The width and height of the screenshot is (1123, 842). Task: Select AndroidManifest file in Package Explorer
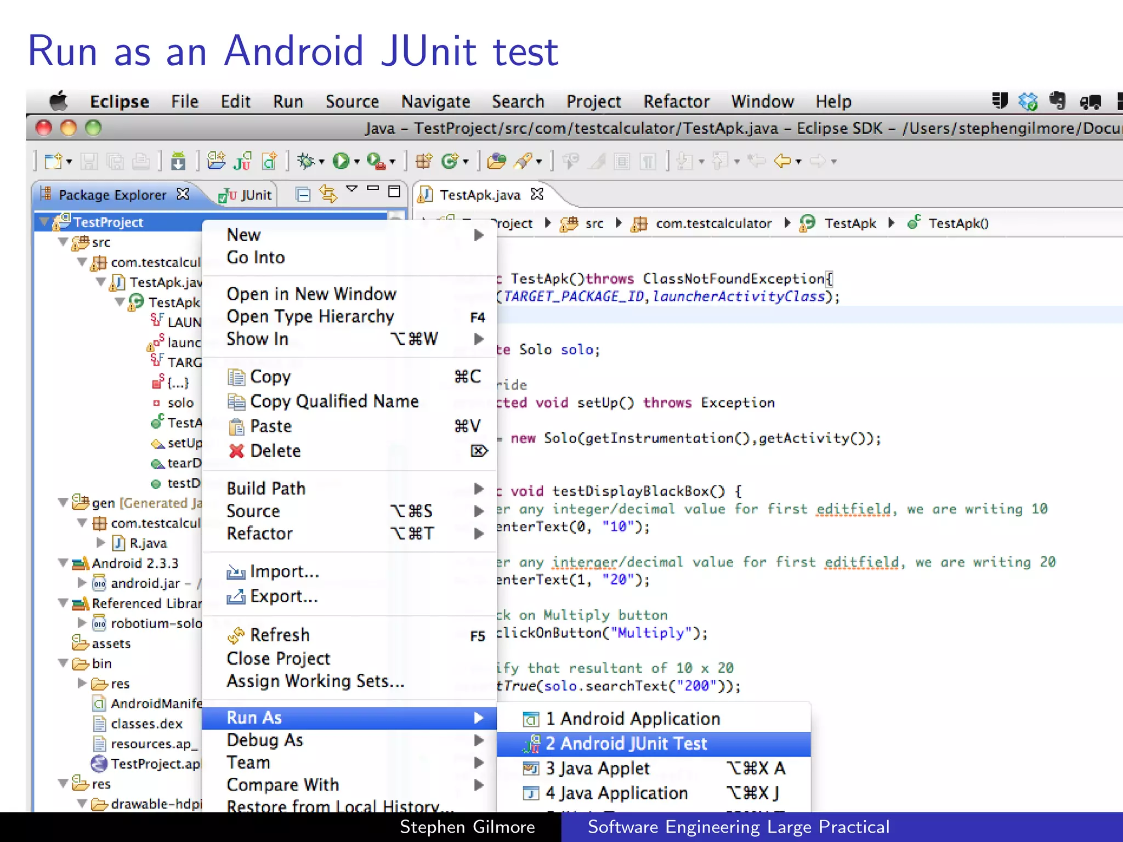147,703
